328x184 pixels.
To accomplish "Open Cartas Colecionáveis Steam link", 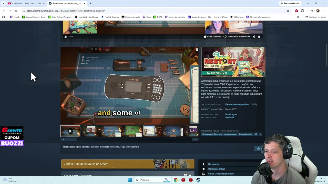I will (x=221, y=174).
